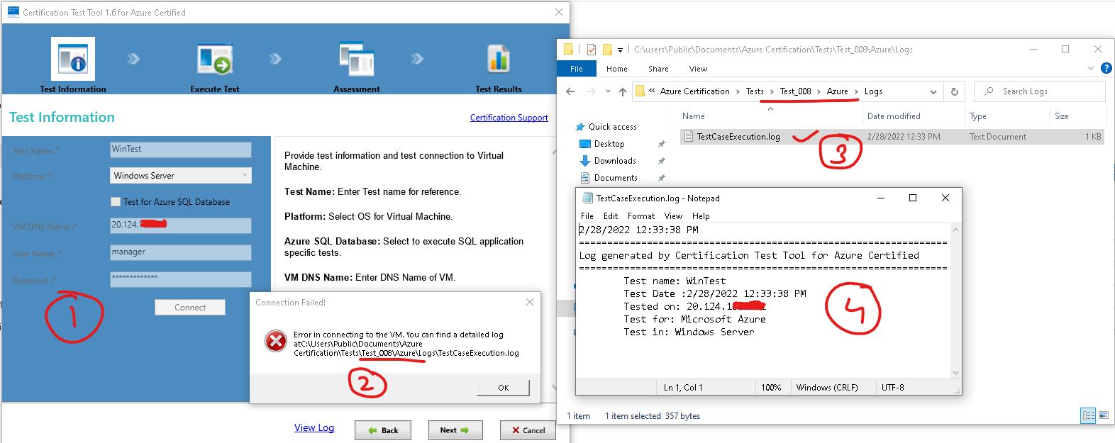Click the Assessment step icon

[x=357, y=60]
